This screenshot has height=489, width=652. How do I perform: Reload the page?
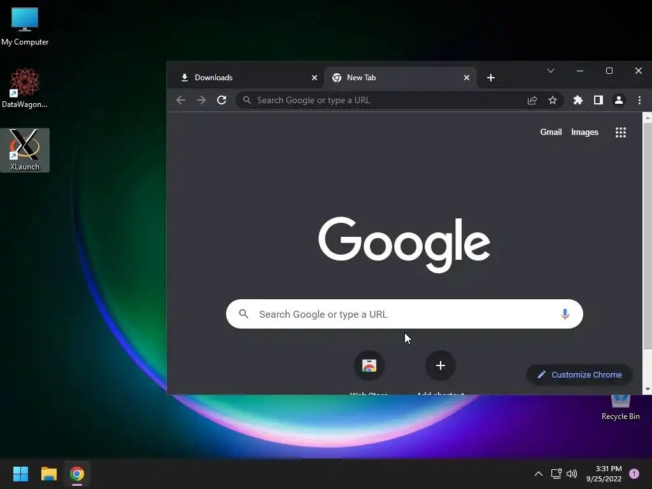[222, 100]
